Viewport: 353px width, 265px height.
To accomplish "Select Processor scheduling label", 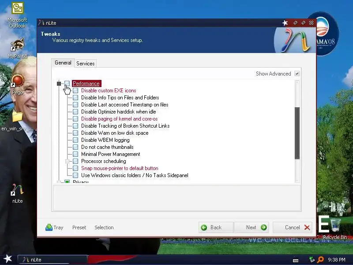I will click(104, 161).
